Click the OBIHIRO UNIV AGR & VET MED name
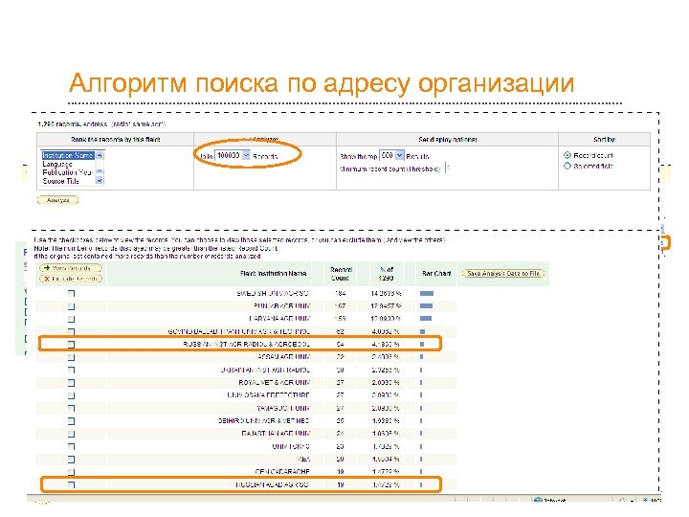The height and width of the screenshot is (517, 689). (x=264, y=421)
